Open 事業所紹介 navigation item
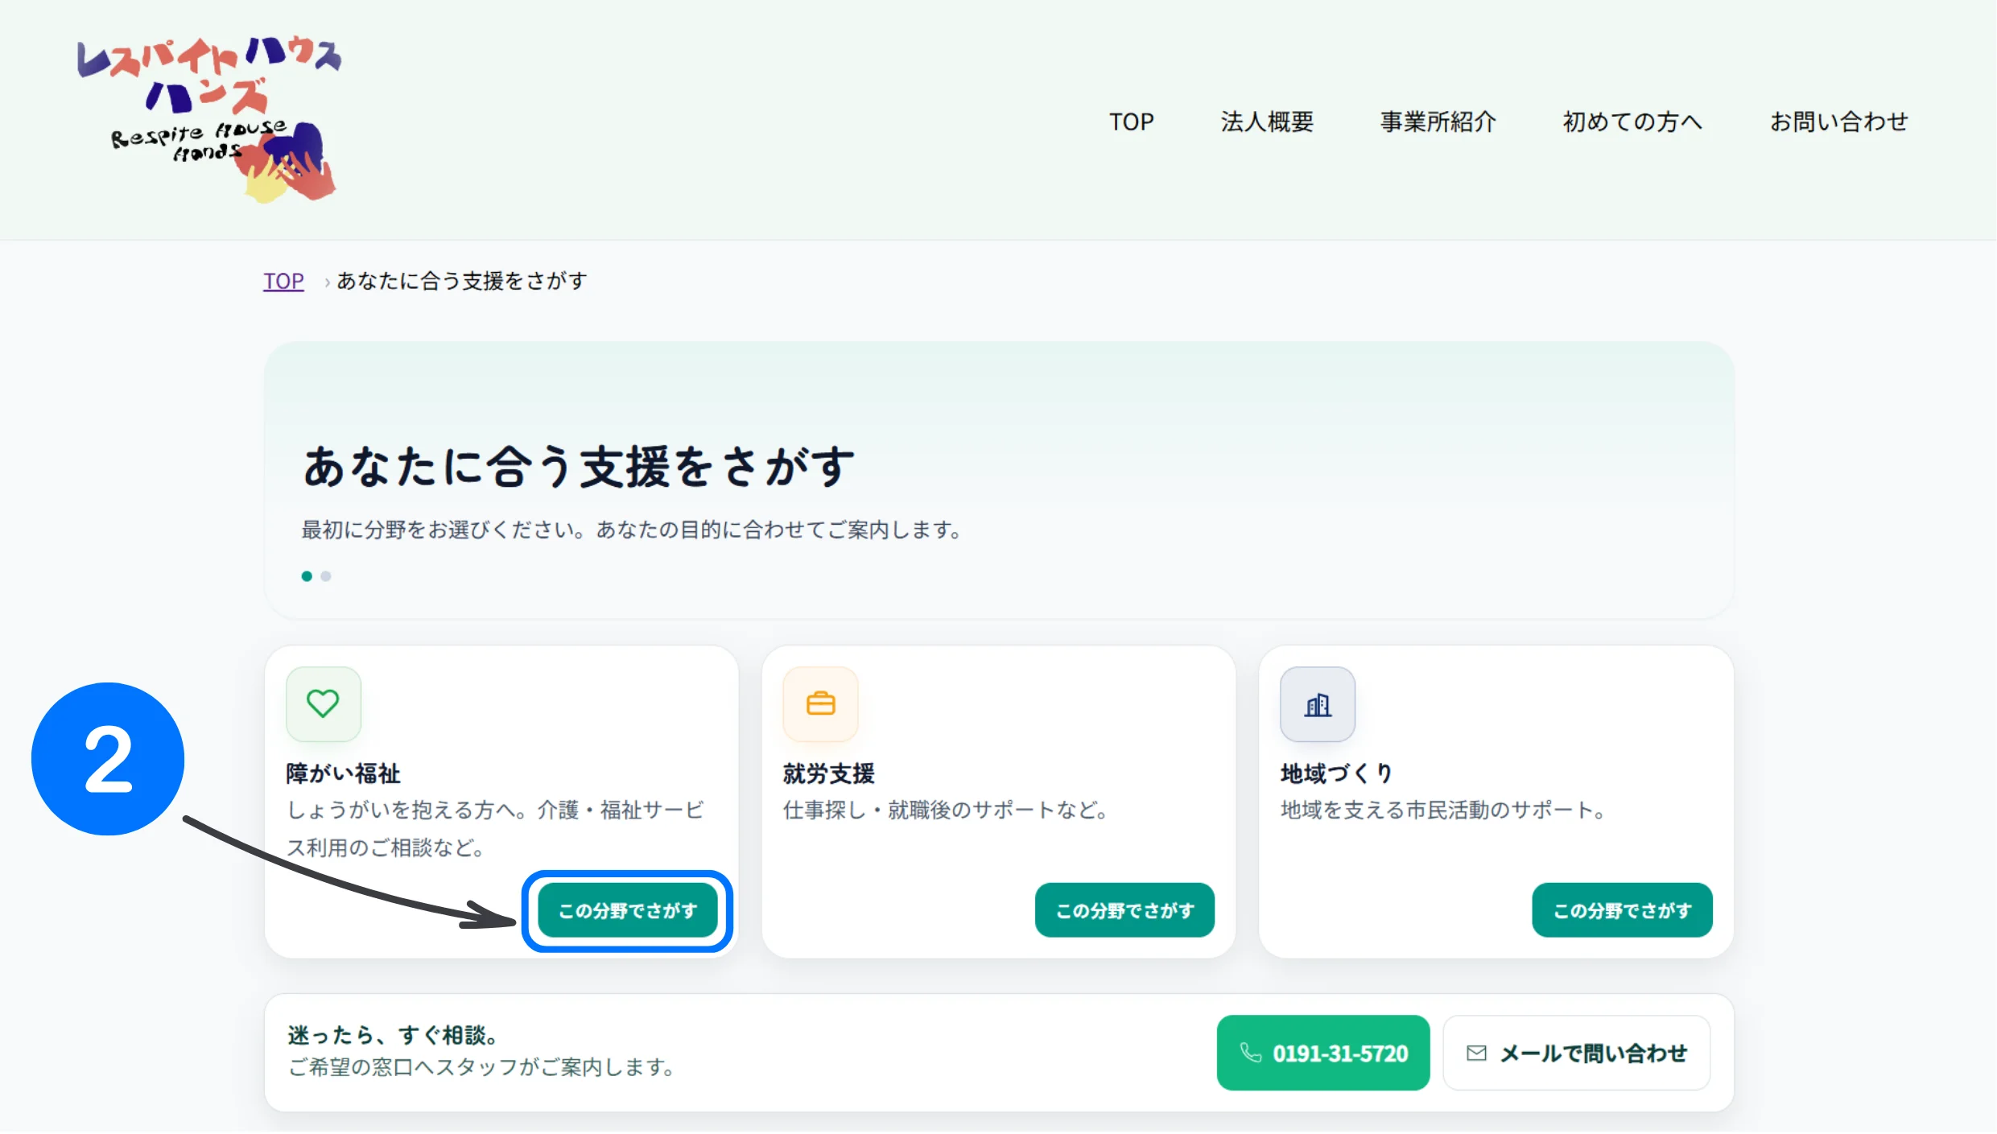 pyautogui.click(x=1438, y=122)
